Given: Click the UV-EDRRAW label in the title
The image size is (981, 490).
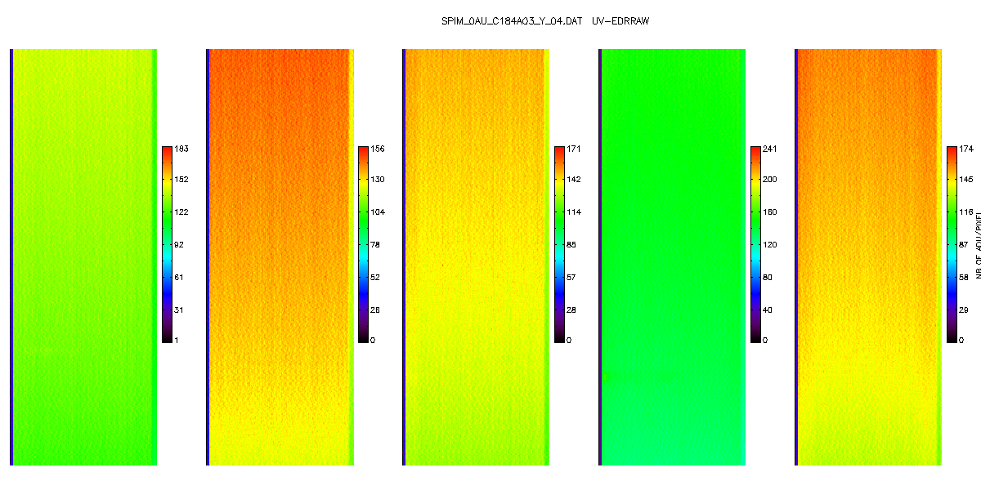Looking at the screenshot, I should click(620, 21).
